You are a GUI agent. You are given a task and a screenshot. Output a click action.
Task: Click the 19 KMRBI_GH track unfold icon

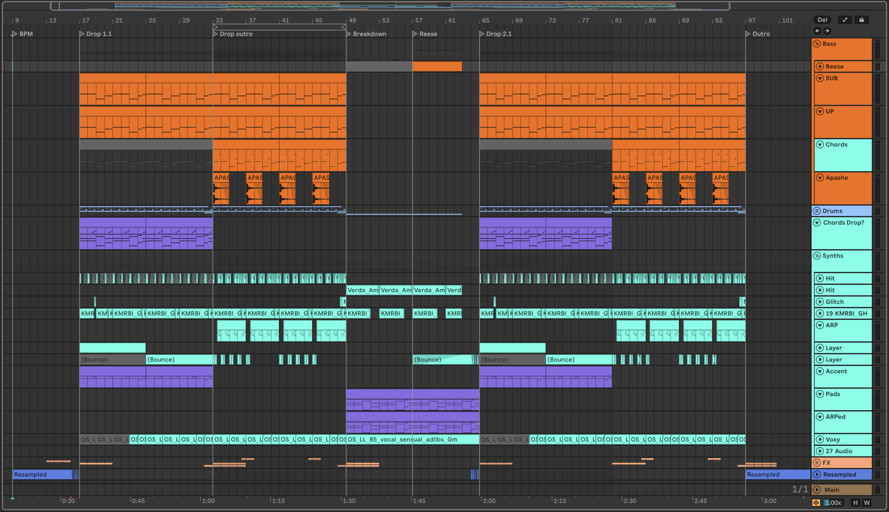point(820,313)
